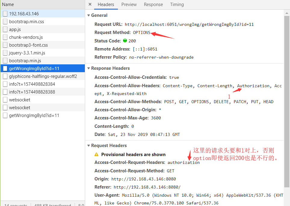290x206 pixels.
Task: Select the Timing tab
Action: [x=177, y=5]
